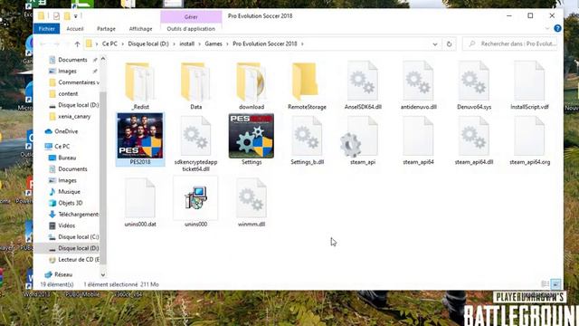
Task: Open Téléchargements in the navigation pane
Action: [x=73, y=215]
